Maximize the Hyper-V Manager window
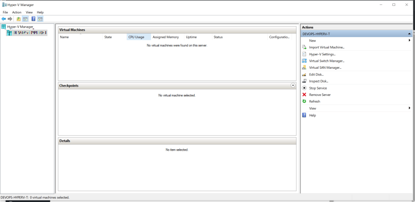415x202 pixels. pyautogui.click(x=394, y=5)
